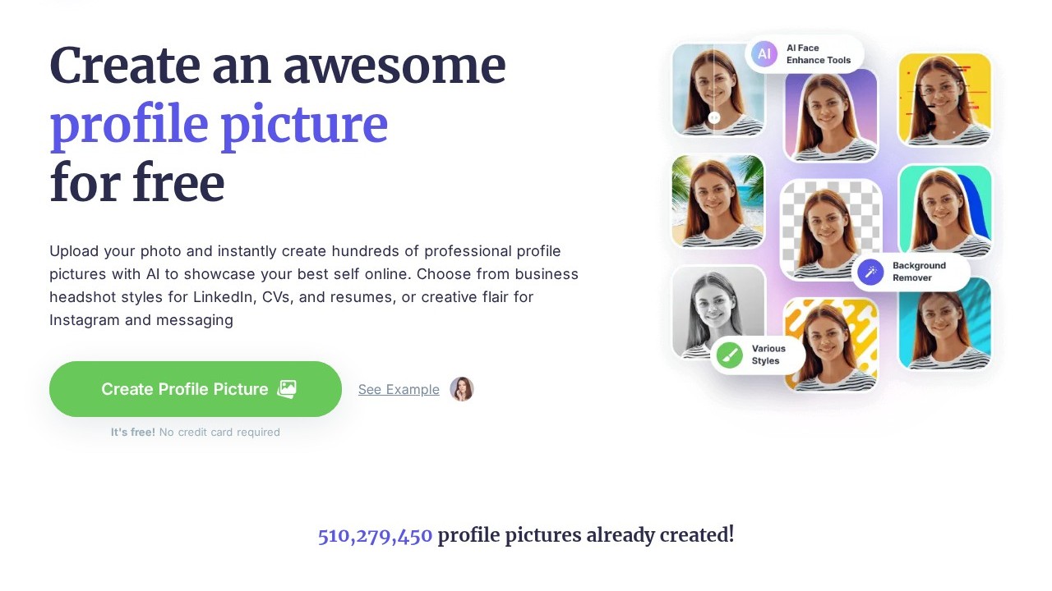1052x591 pixels.
Task: Select the Background Remover label text
Action: (919, 272)
